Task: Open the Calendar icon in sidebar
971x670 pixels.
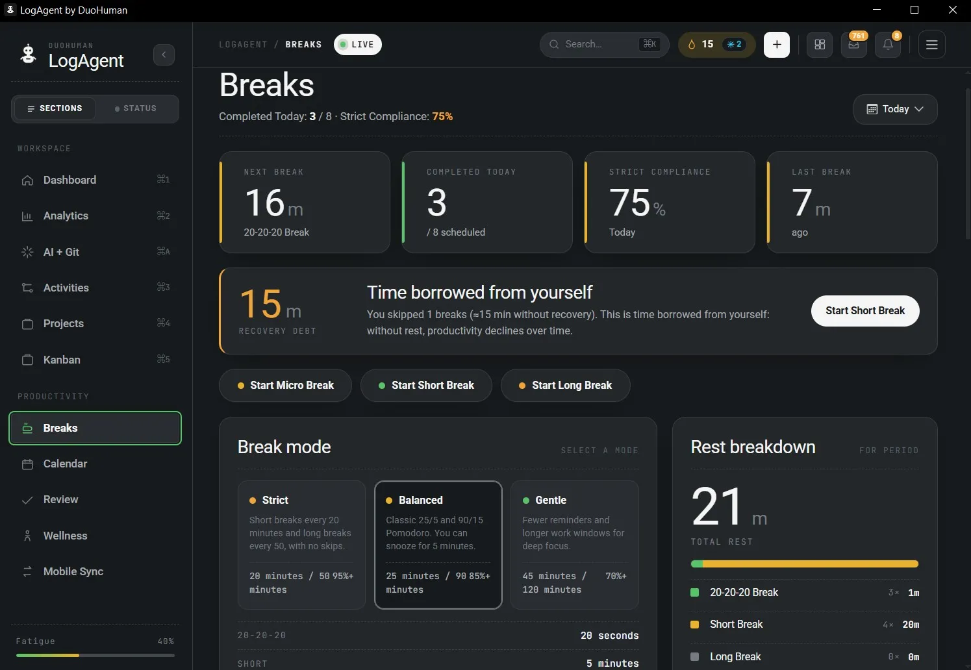Action: [x=27, y=464]
